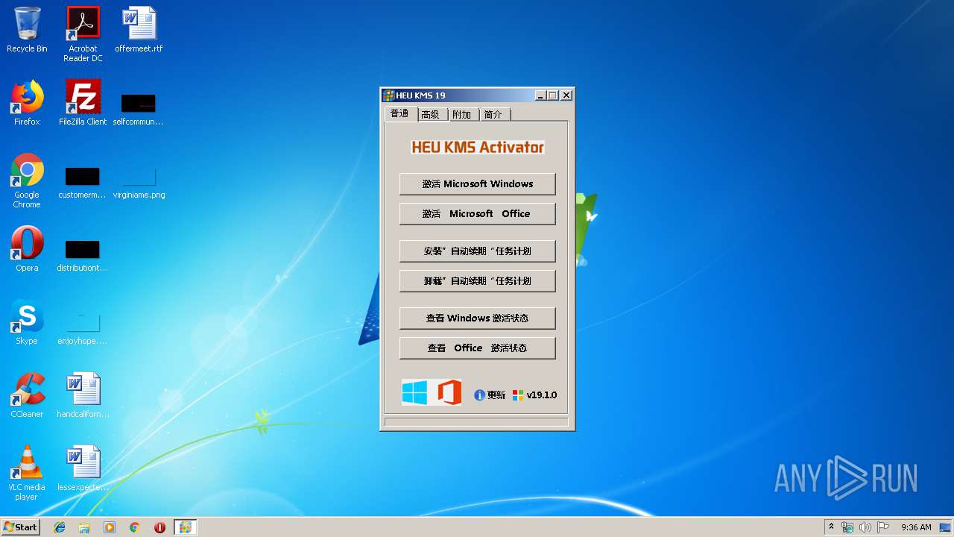The height and width of the screenshot is (537, 954).
Task: Click the HEU KMS Activator banner
Action: 478,147
